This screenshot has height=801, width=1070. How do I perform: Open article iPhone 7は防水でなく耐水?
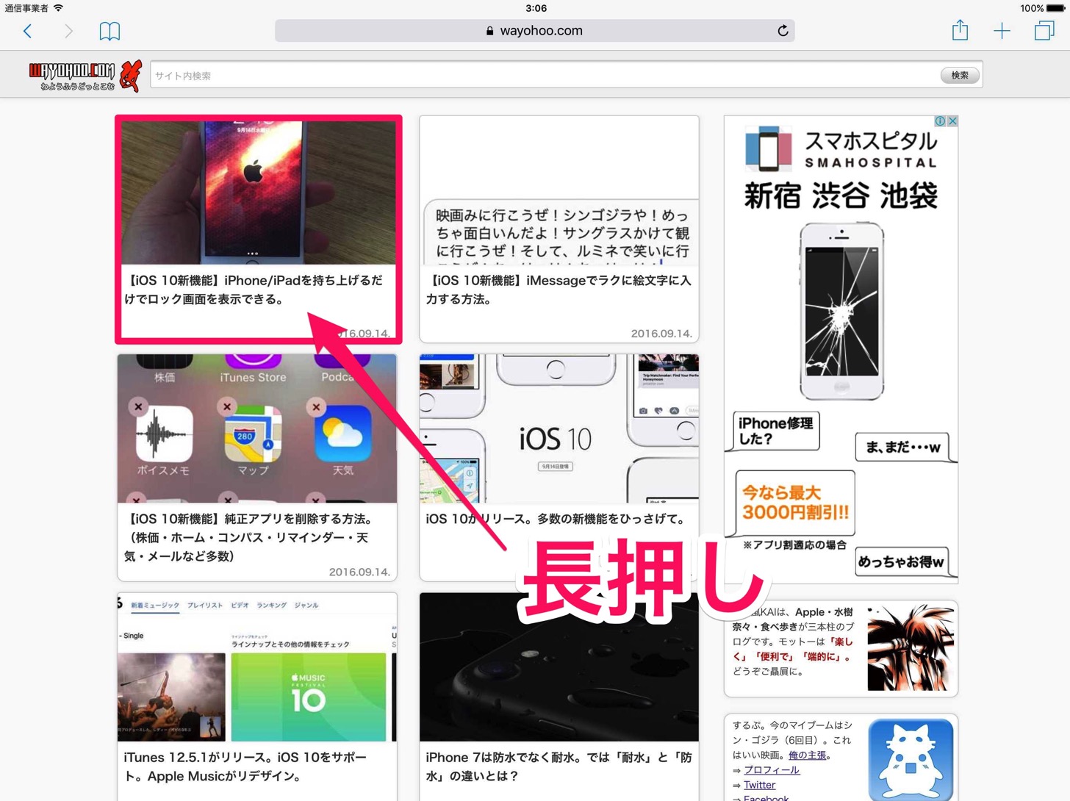point(559,766)
